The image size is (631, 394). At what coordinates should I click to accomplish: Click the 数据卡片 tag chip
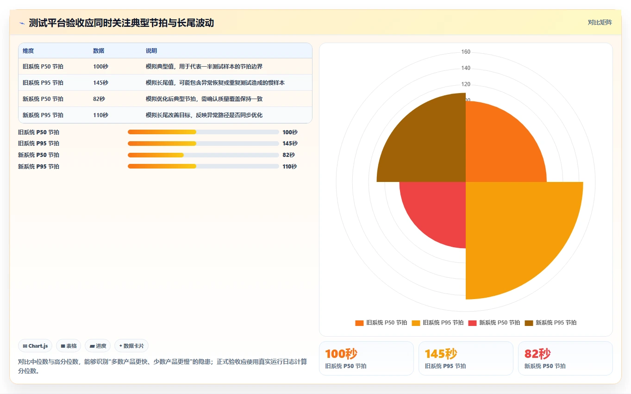pyautogui.click(x=131, y=346)
